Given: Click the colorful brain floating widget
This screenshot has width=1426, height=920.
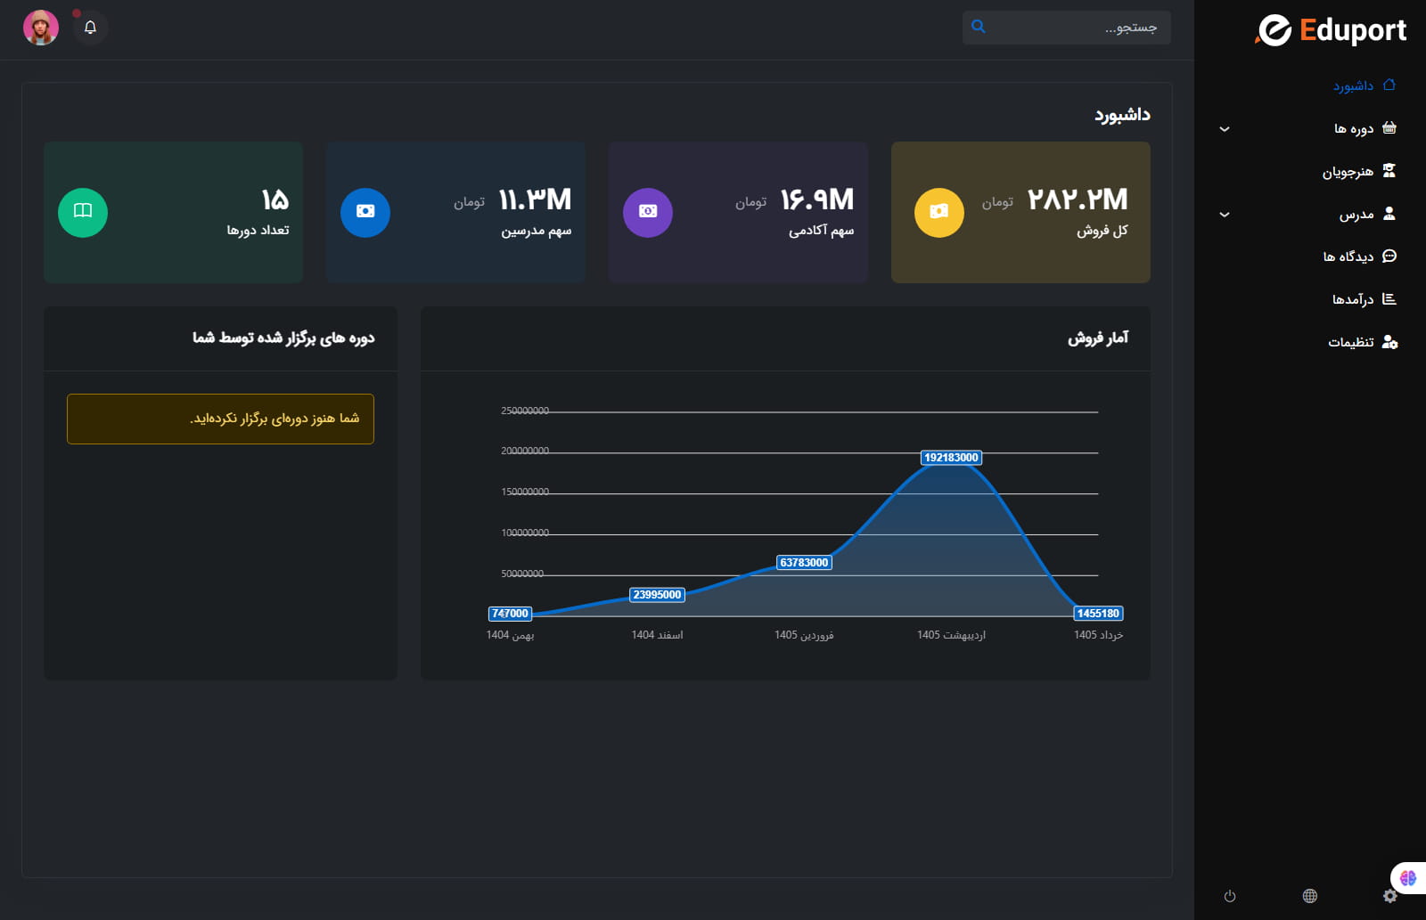Looking at the screenshot, I should 1408,878.
